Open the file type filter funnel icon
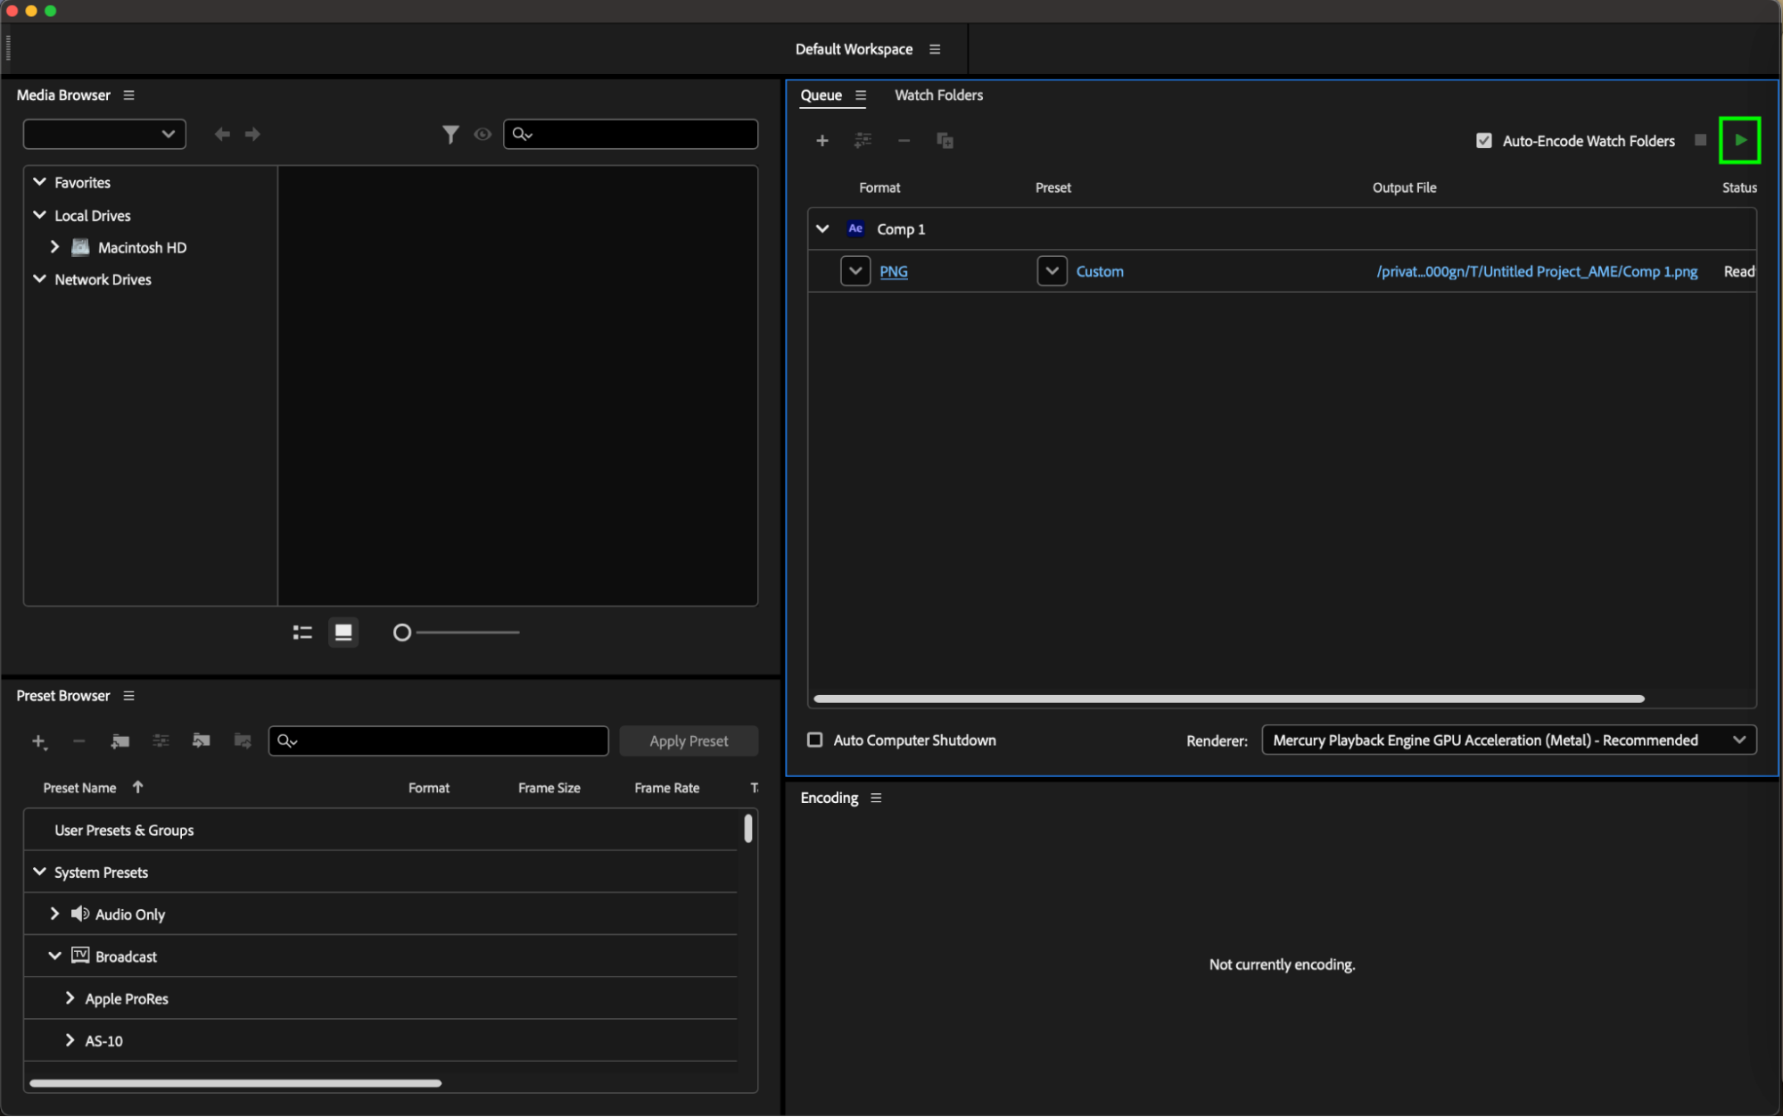Viewport: 1783px width, 1117px height. pos(450,134)
